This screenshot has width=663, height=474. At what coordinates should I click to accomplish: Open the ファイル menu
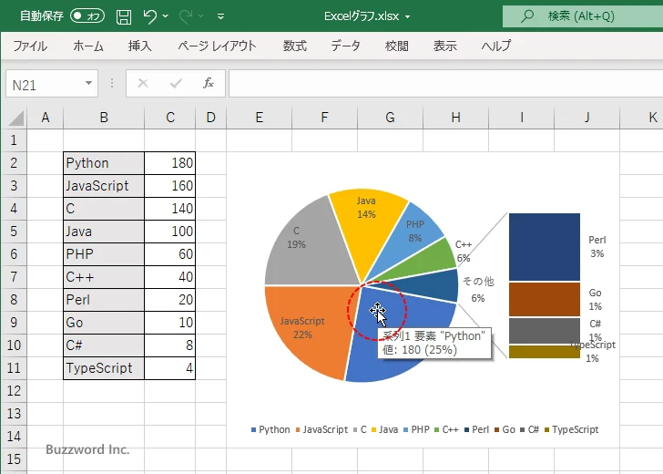click(x=30, y=46)
